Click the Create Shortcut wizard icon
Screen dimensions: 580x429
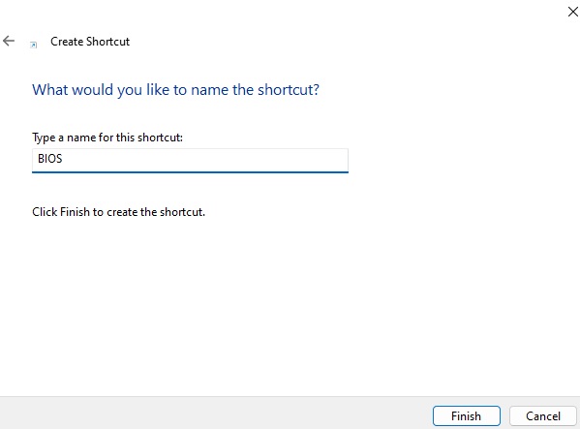pos(33,45)
